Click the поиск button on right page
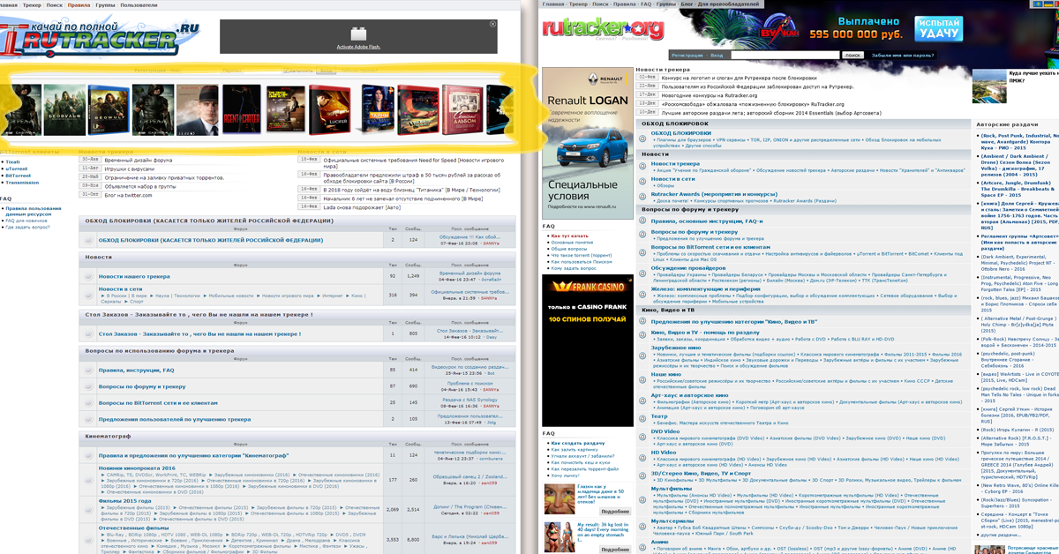The width and height of the screenshot is (1059, 554). point(852,55)
